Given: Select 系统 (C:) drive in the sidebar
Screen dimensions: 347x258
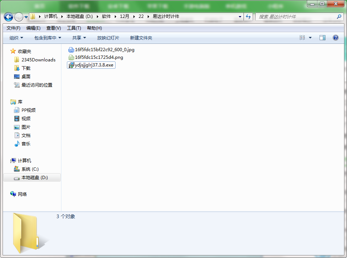Looking at the screenshot, I should pos(30,169).
